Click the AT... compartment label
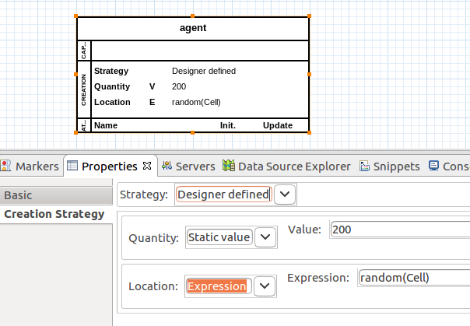Viewport: 470px width, 326px height. pyautogui.click(x=83, y=125)
